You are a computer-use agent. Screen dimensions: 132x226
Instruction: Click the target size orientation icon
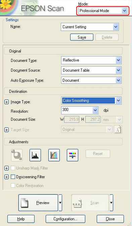[x=118, y=129]
